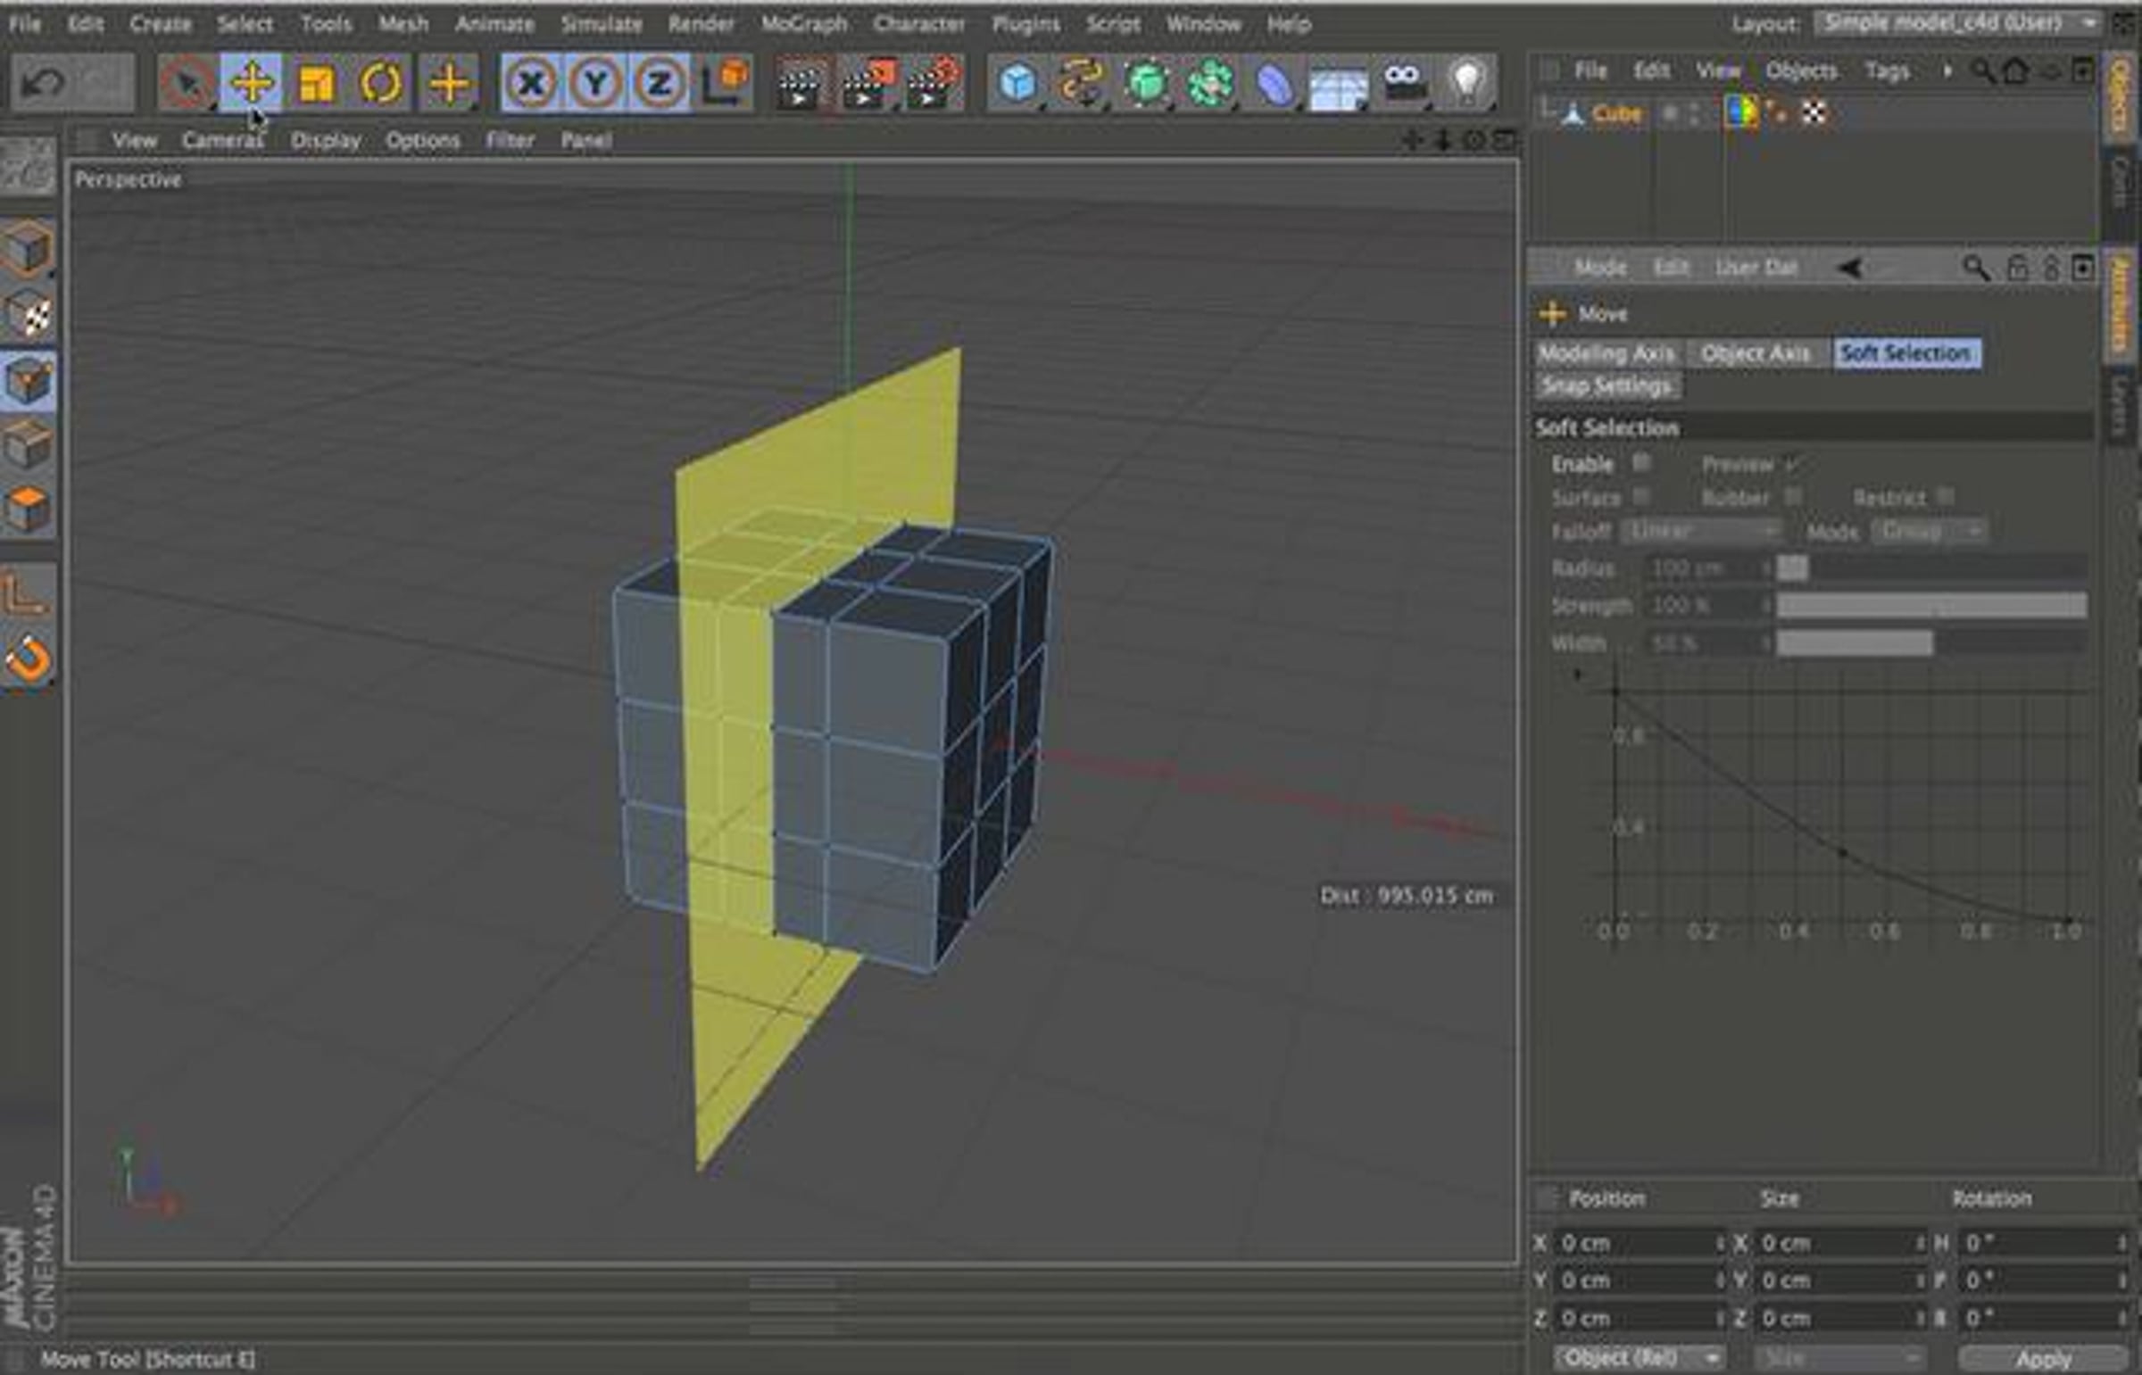The image size is (2142, 1375).
Task: Toggle the Preview checkbox
Action: (x=1791, y=463)
